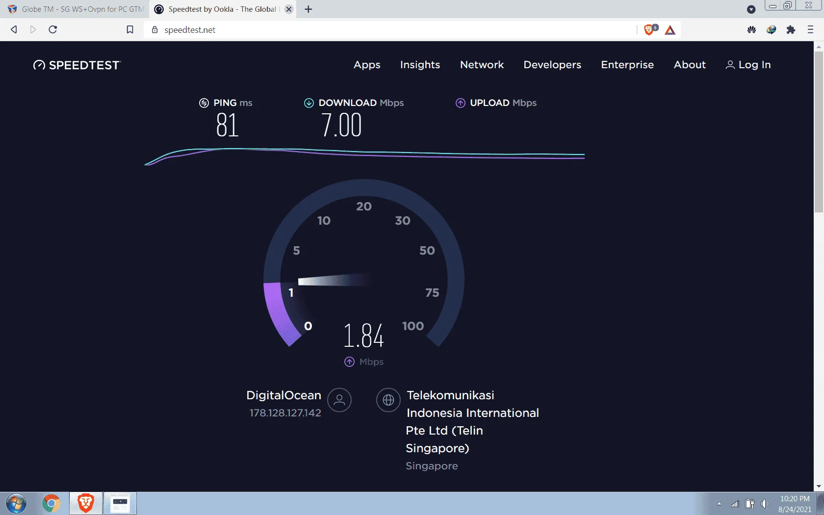Click the dark leaf extension icon in toolbar
The image size is (824, 515).
(751, 30)
